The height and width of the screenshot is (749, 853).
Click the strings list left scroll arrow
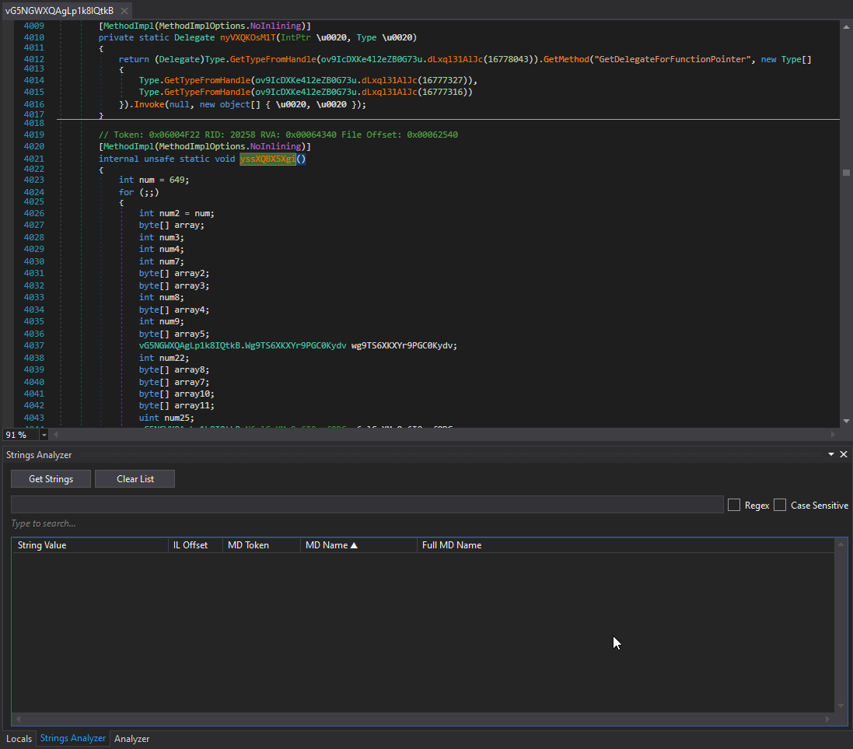click(19, 719)
